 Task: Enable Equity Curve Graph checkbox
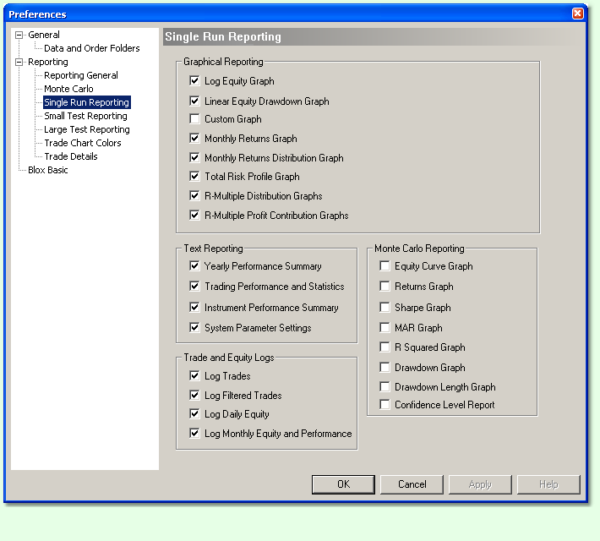(385, 266)
